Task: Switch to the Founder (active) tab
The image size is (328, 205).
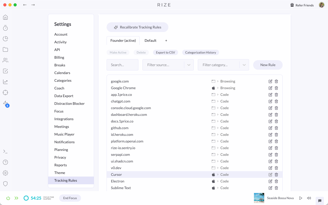Action: click(x=123, y=40)
